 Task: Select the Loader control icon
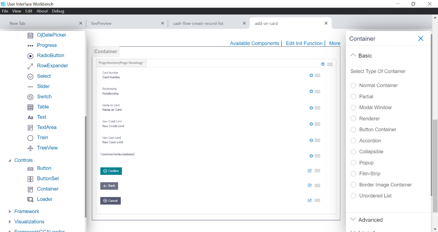click(x=30, y=199)
